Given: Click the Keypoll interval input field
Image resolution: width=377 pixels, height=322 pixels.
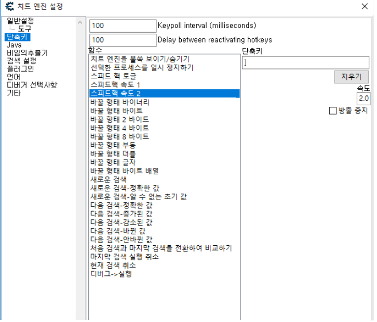Looking at the screenshot, I should tap(124, 26).
